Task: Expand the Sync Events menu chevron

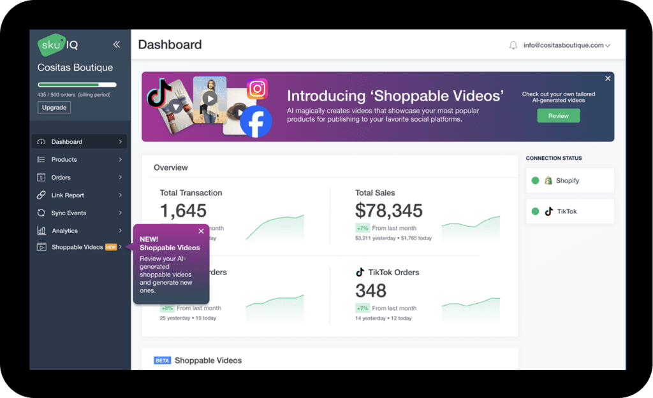Action: click(121, 213)
